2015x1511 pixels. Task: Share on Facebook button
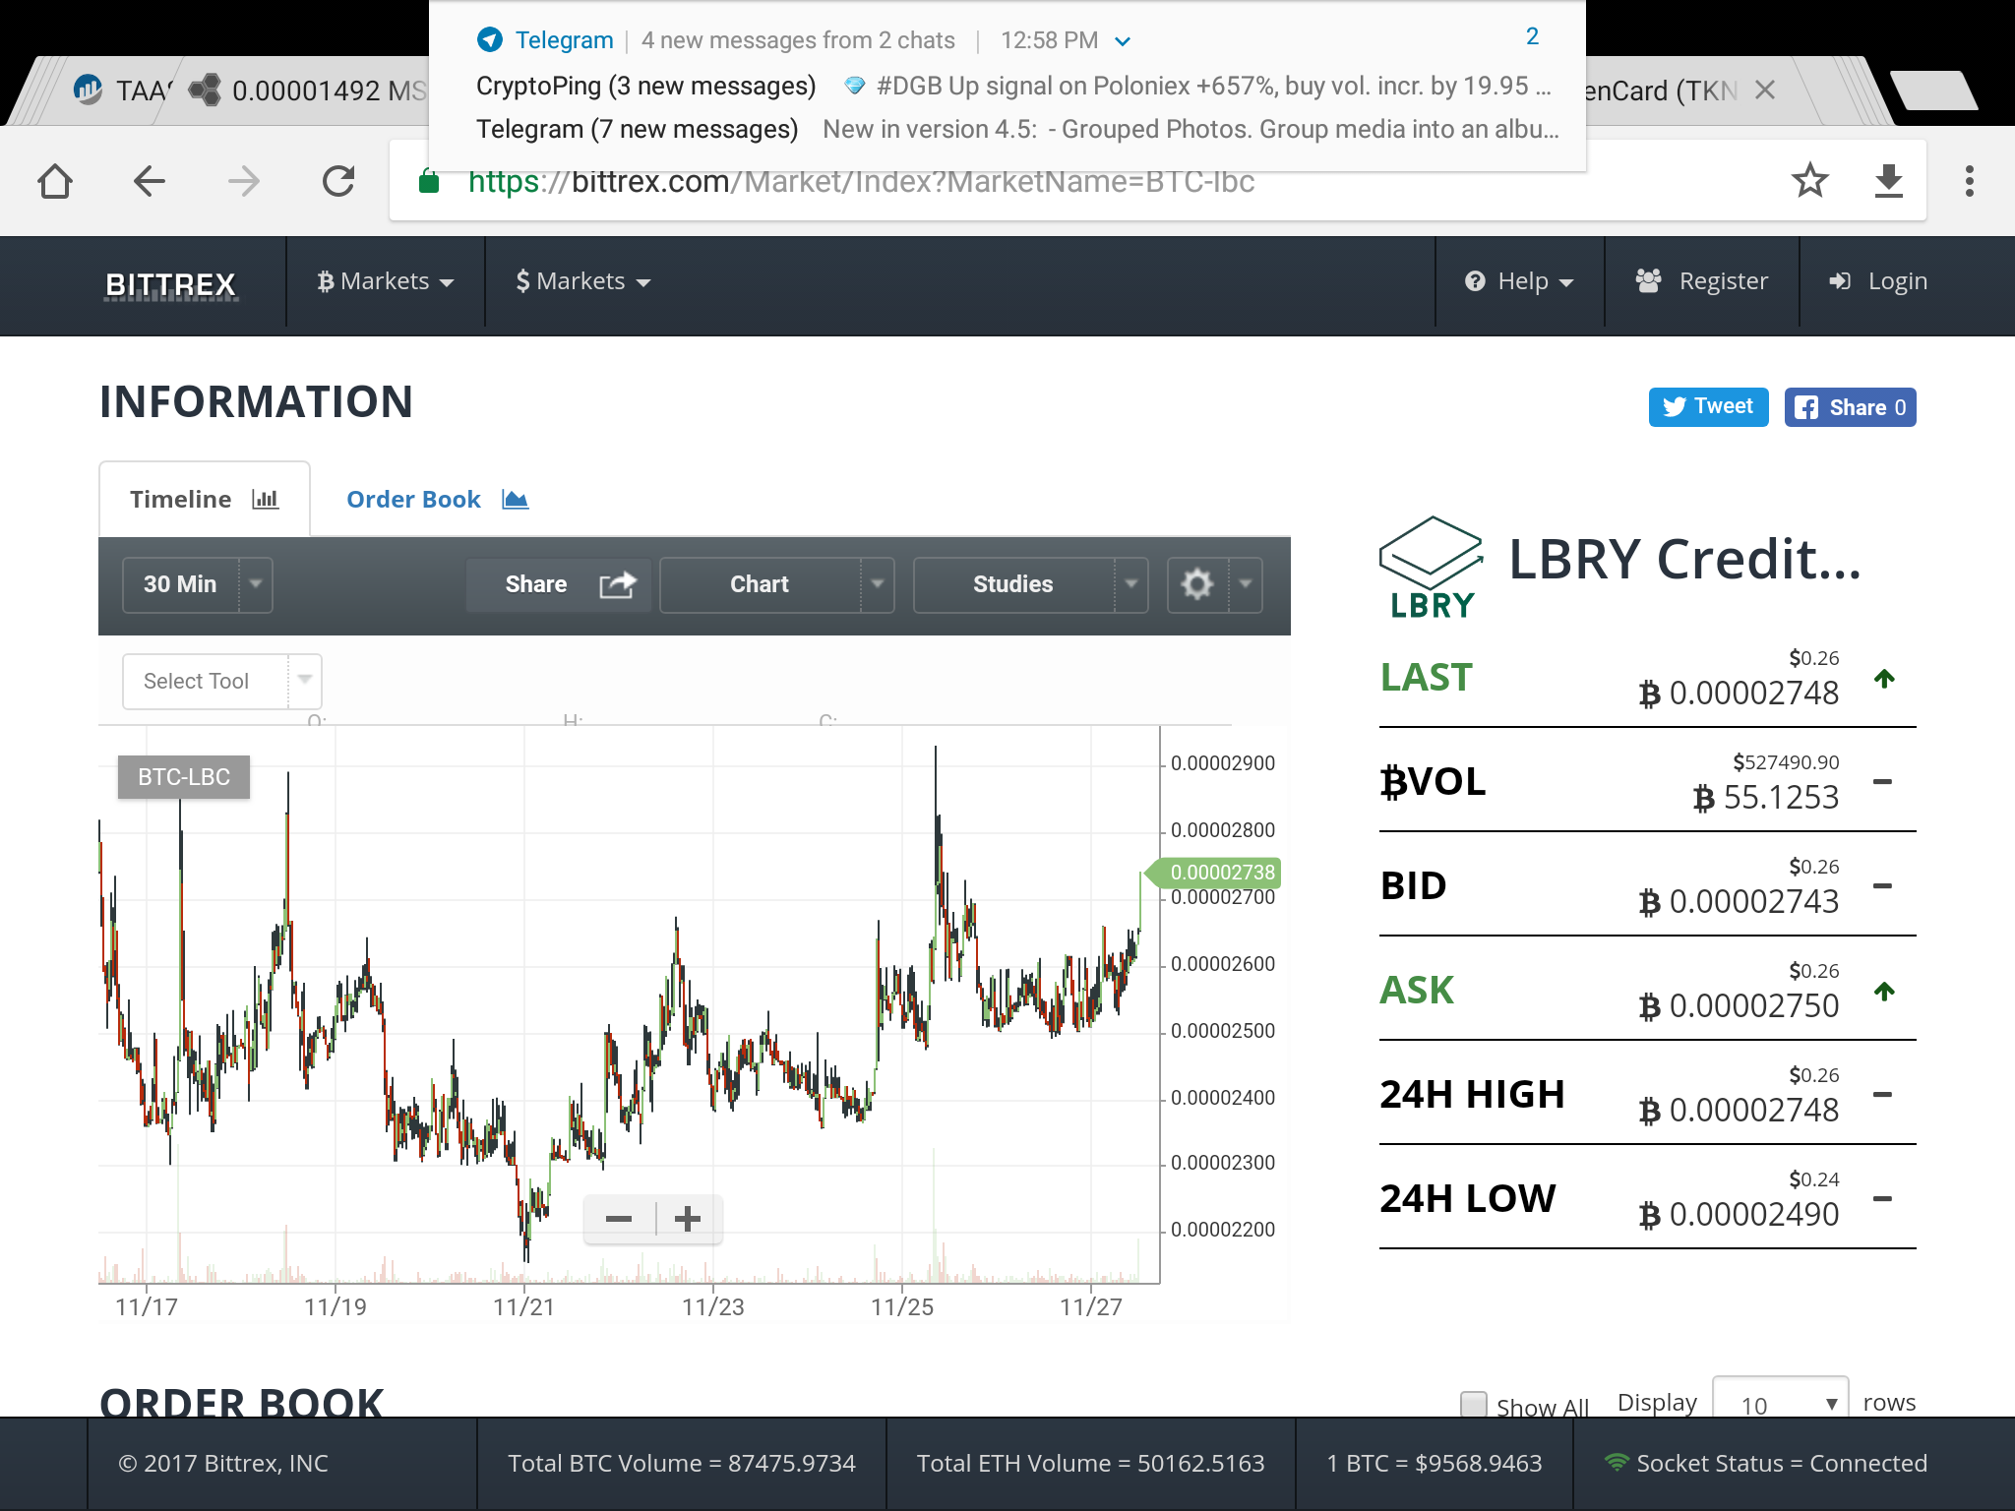[x=1850, y=407]
